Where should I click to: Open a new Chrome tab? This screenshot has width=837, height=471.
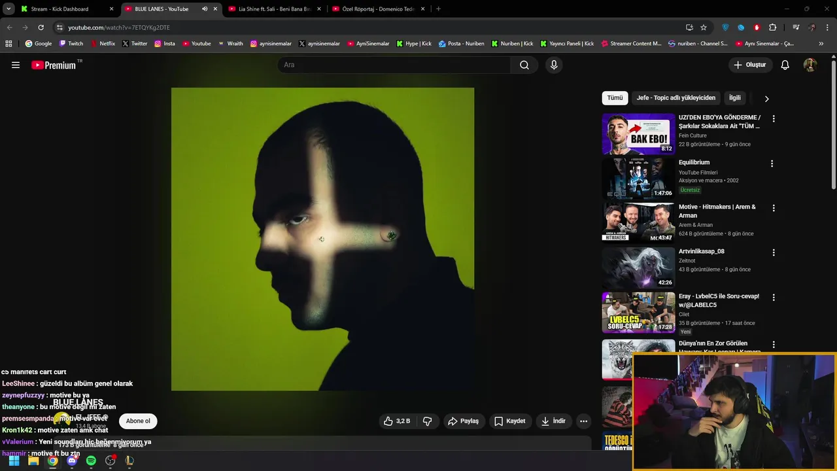point(438,9)
